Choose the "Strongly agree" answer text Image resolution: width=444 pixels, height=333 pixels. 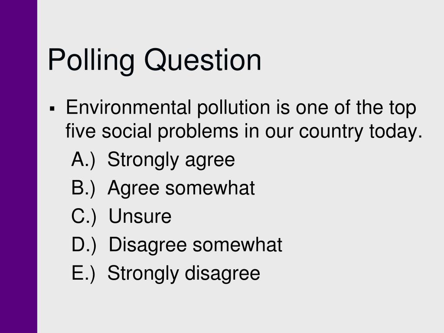[x=171, y=160]
